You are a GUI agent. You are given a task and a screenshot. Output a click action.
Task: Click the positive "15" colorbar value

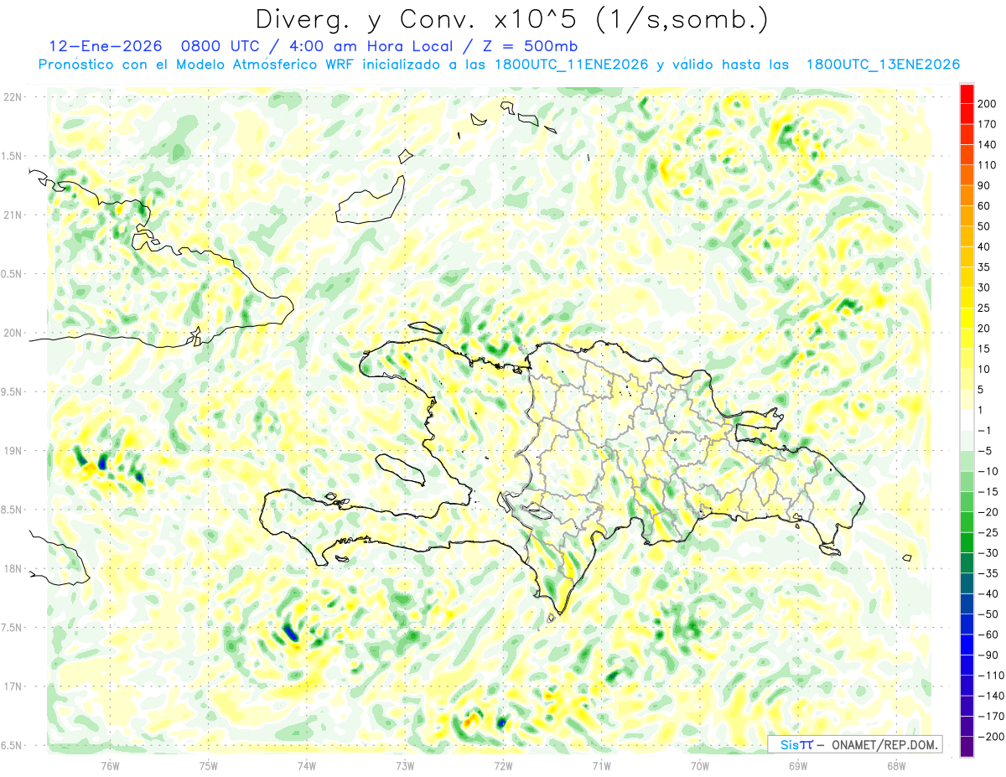click(985, 349)
